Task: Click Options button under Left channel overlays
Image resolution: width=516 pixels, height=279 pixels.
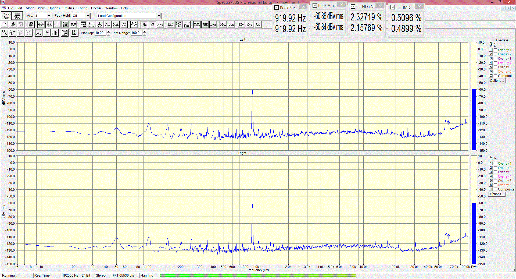Action: point(497,81)
